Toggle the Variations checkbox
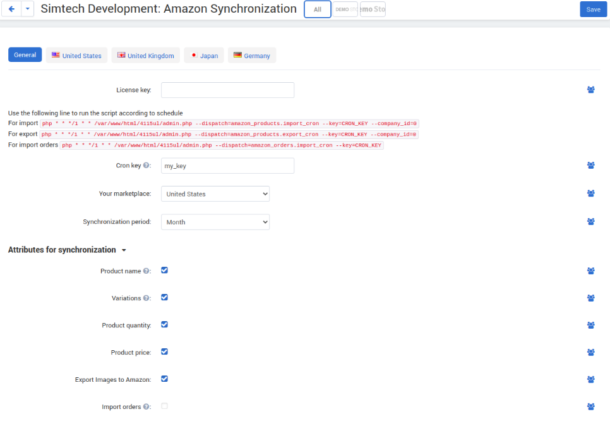The height and width of the screenshot is (421, 610). [x=165, y=298]
